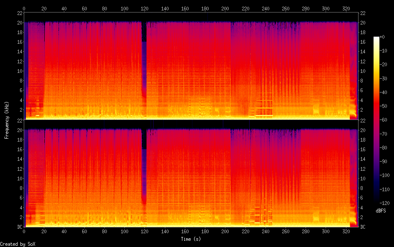Select the "-10" color scale label
The width and height of the screenshot is (394, 247).
tap(383, 51)
